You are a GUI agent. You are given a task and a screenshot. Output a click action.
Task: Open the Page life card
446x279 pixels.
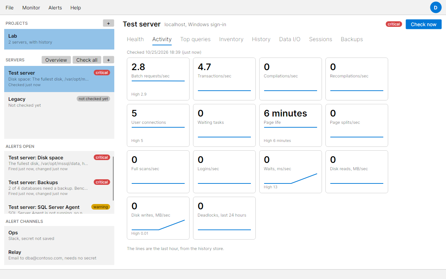[x=291, y=126]
